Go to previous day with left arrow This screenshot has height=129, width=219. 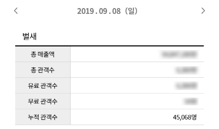(16, 11)
